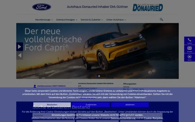Click the Ford oval logo

[x=42, y=7]
